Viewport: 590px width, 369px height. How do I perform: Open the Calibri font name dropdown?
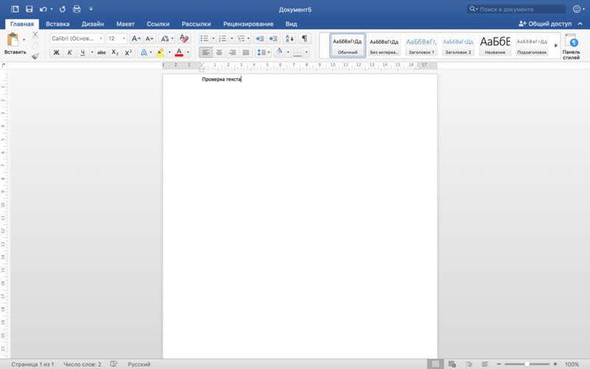(x=77, y=38)
